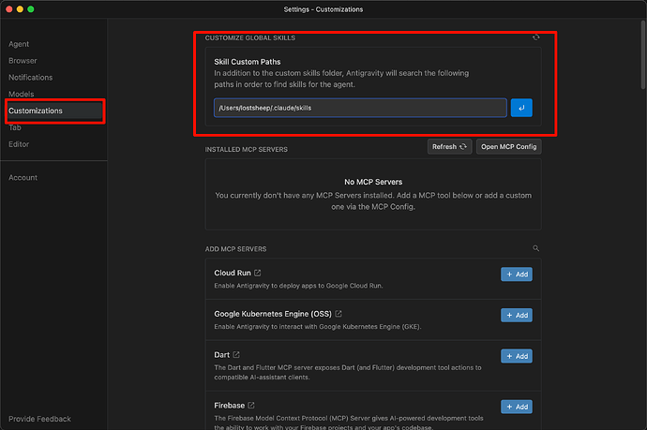Image resolution: width=647 pixels, height=430 pixels.
Task: Open the Tab settings section
Action: pyautogui.click(x=15, y=127)
